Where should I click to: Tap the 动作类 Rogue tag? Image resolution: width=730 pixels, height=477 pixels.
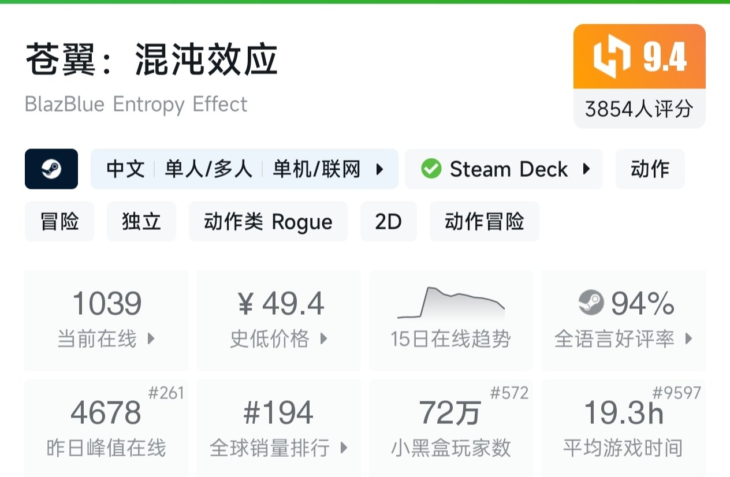[x=268, y=222]
